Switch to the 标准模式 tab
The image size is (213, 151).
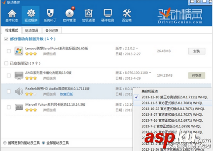click(12, 30)
